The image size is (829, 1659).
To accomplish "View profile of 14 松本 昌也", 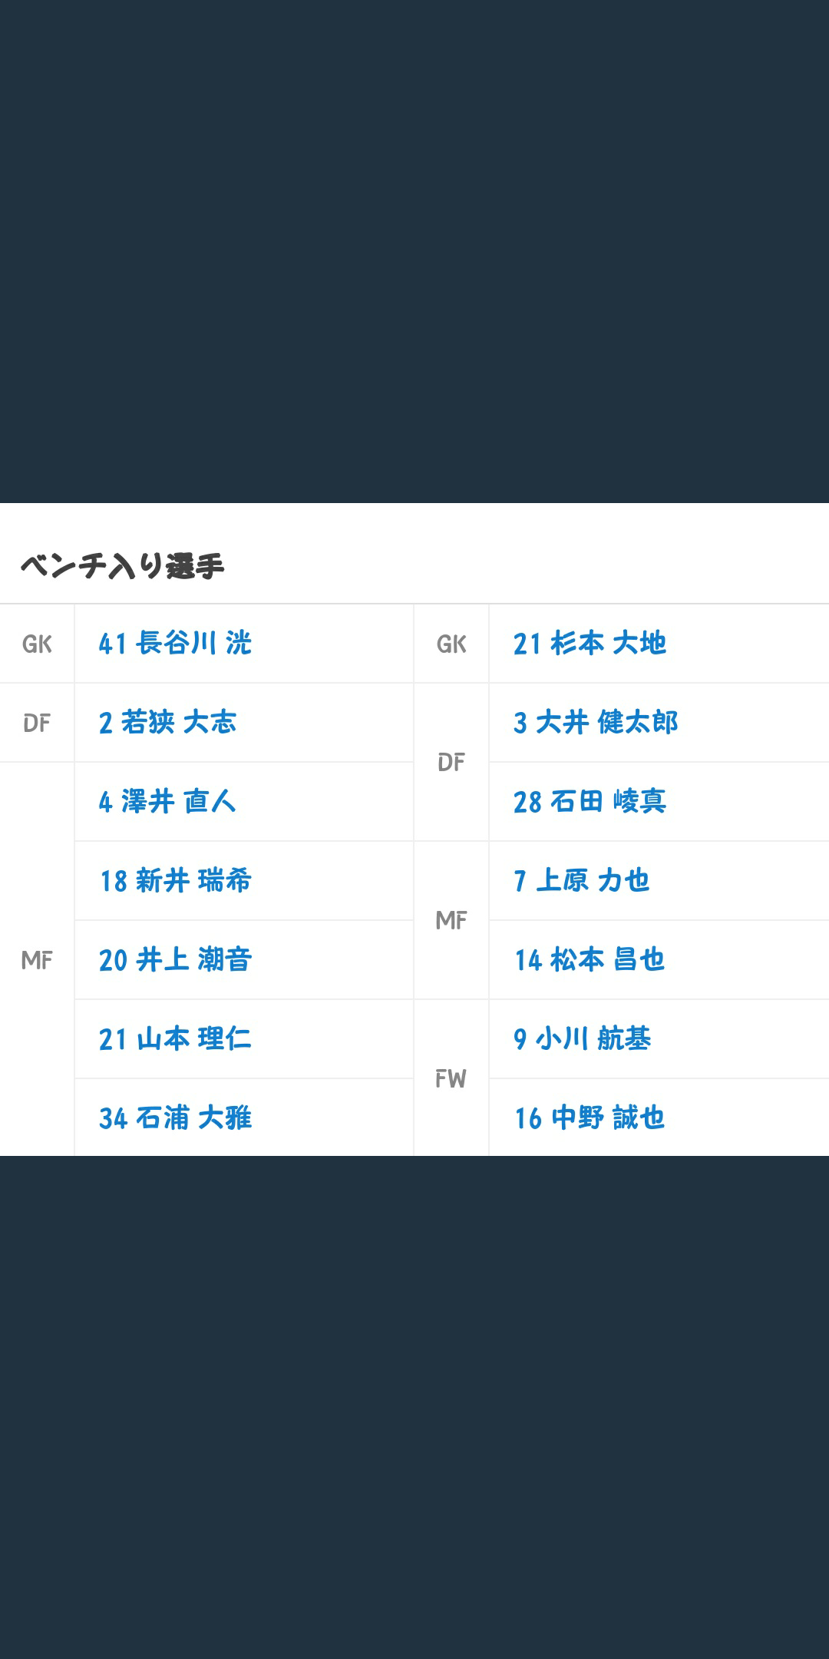I will click(590, 960).
